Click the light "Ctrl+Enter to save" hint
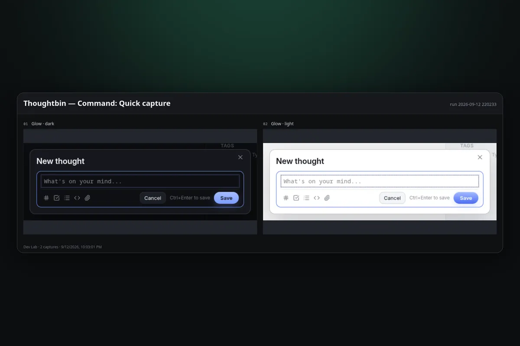Image resolution: width=520 pixels, height=346 pixels. tap(429, 198)
